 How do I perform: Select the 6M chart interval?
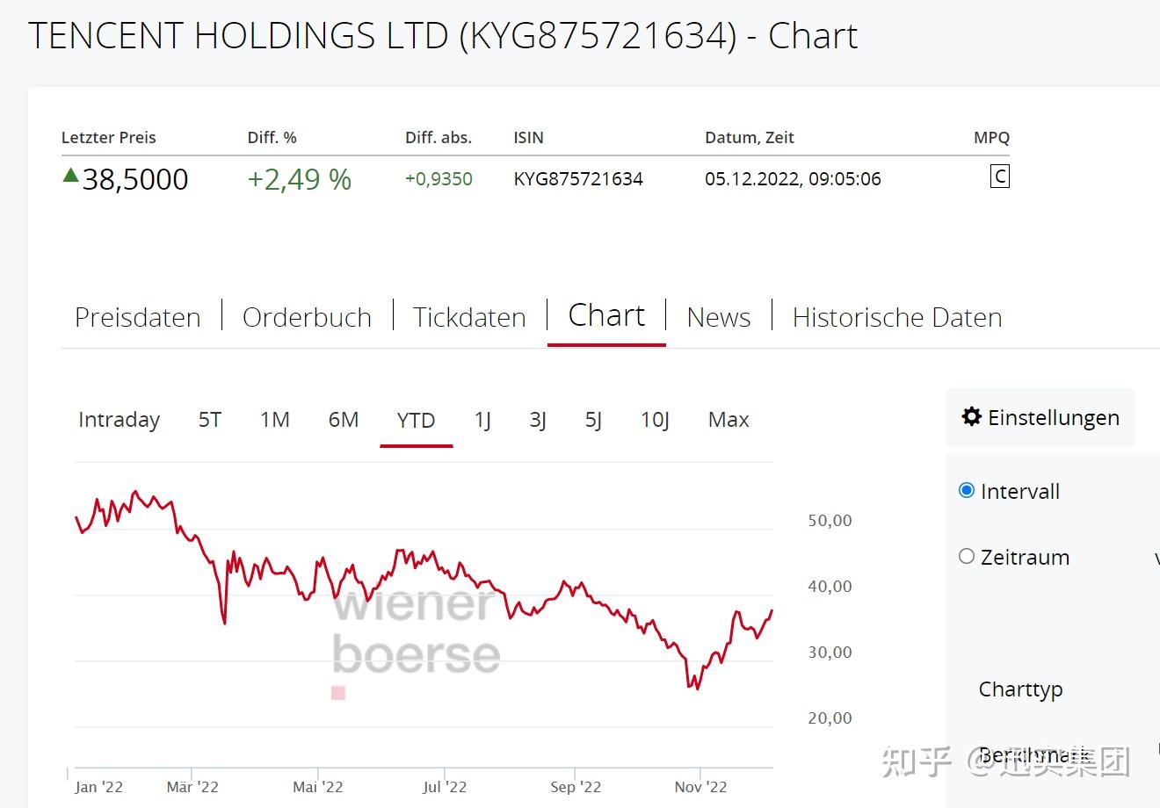click(x=344, y=420)
